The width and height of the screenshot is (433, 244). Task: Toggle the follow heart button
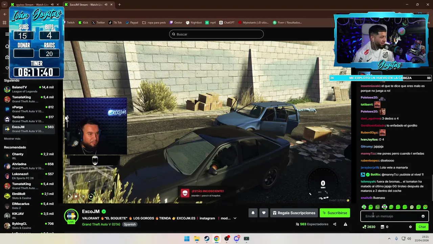pos(264,213)
